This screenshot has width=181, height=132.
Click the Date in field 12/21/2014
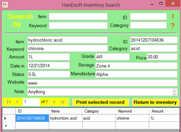point(49,66)
